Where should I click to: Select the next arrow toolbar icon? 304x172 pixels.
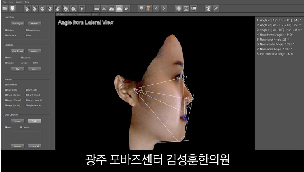point(164,8)
